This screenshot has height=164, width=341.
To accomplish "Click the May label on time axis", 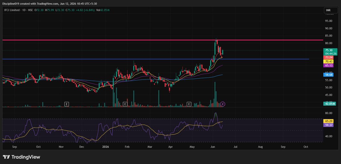I will (192, 147).
